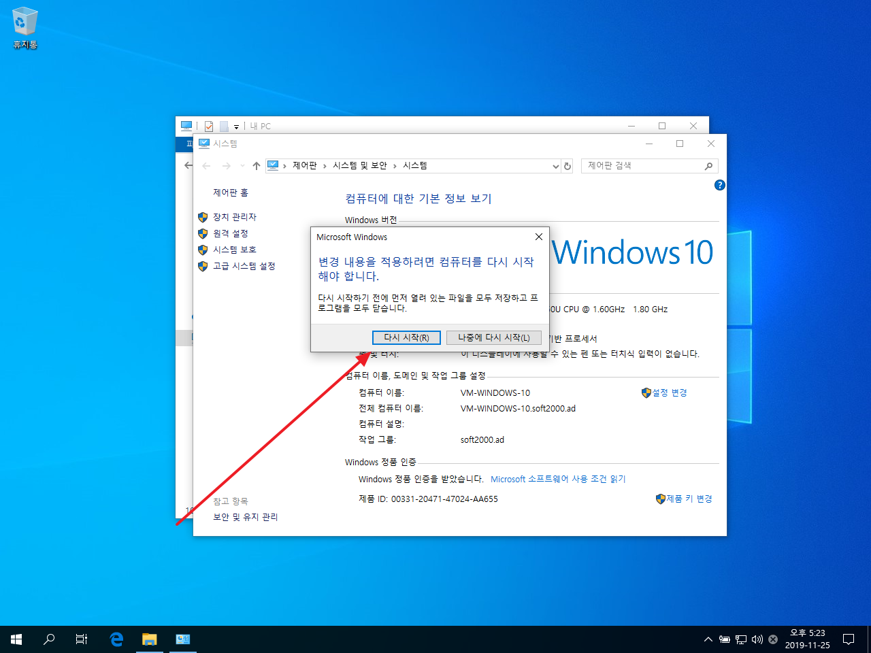Click the network tray icon
The height and width of the screenshot is (653, 871).
point(741,639)
